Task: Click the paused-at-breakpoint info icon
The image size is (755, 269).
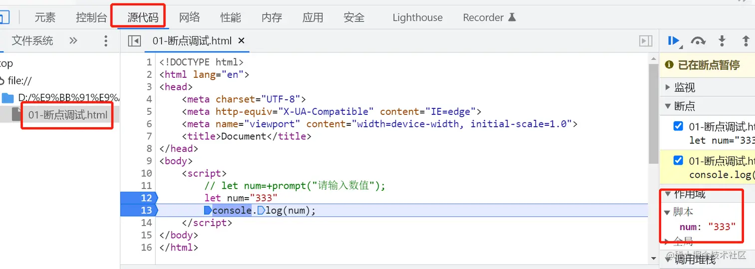Action: 669,65
